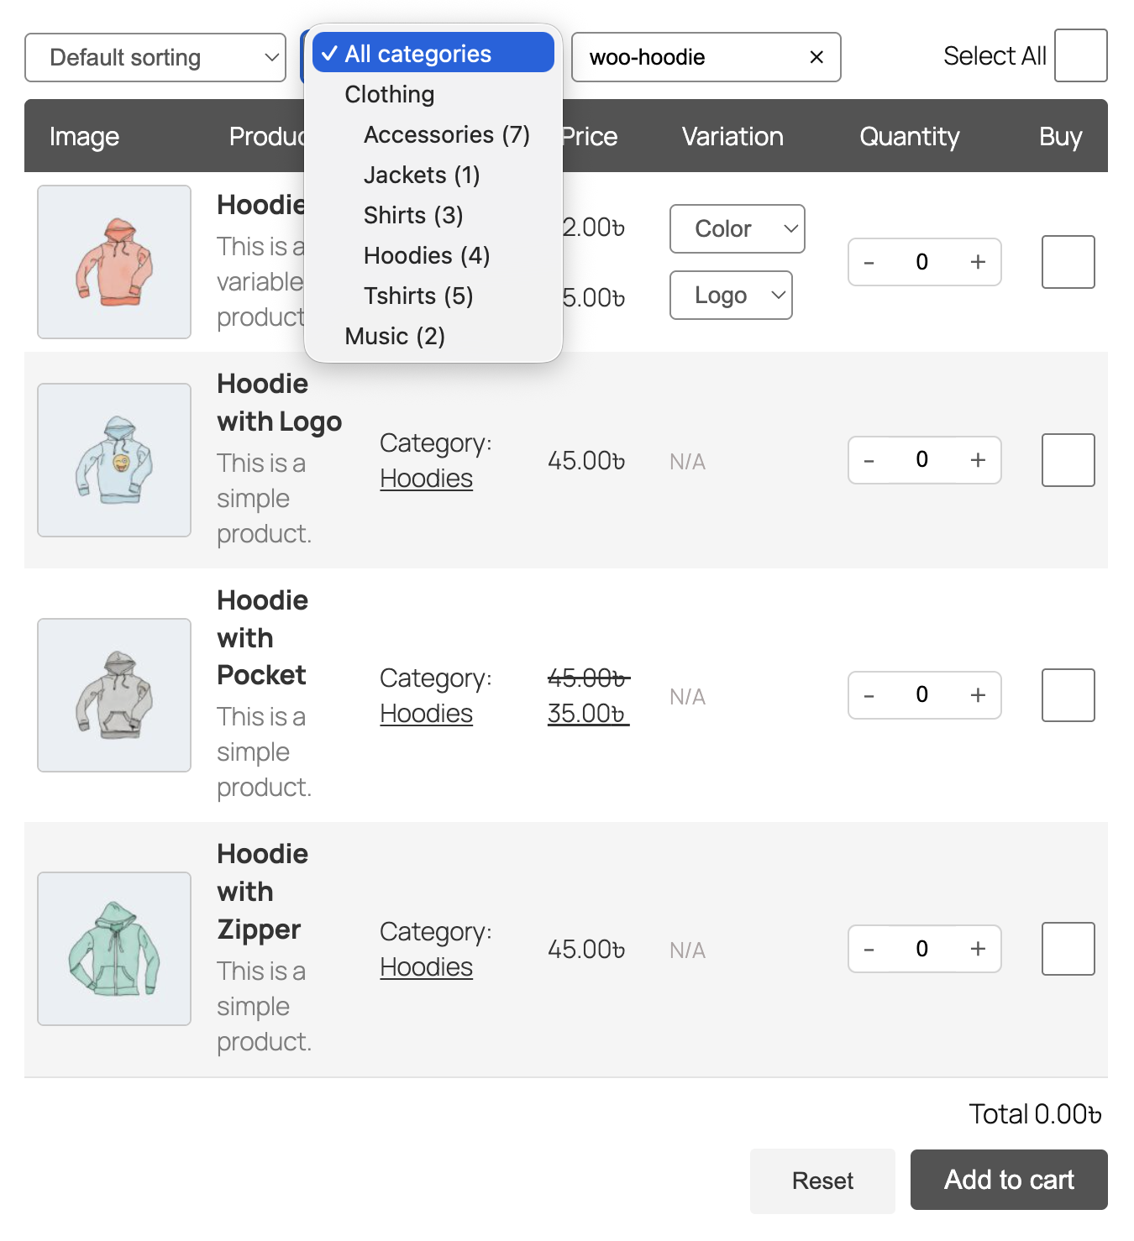Viewport: 1134px width, 1241px height.
Task: Open the Hoodies category link for Hoodie with Logo
Action: 426,478
